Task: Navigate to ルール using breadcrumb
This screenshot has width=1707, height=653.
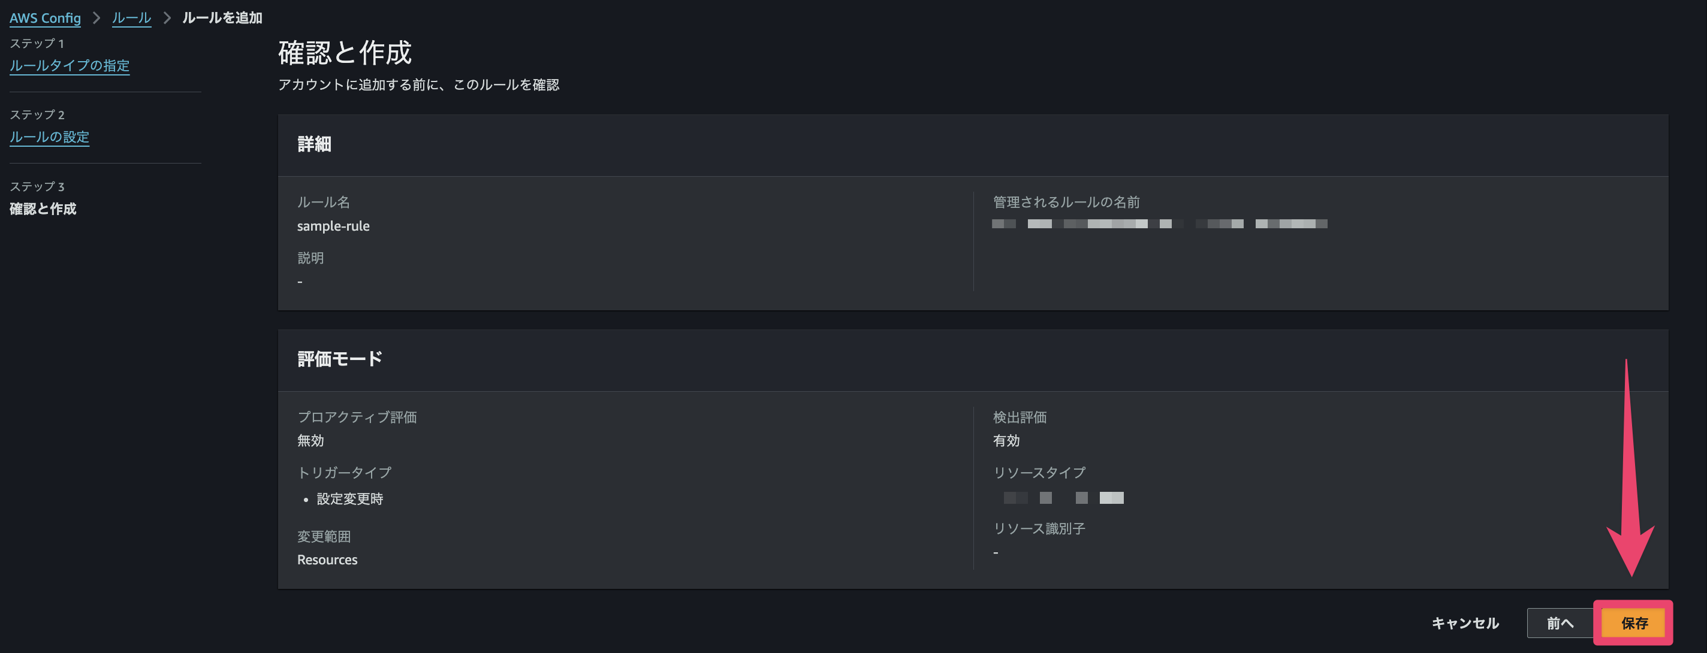Action: (131, 18)
